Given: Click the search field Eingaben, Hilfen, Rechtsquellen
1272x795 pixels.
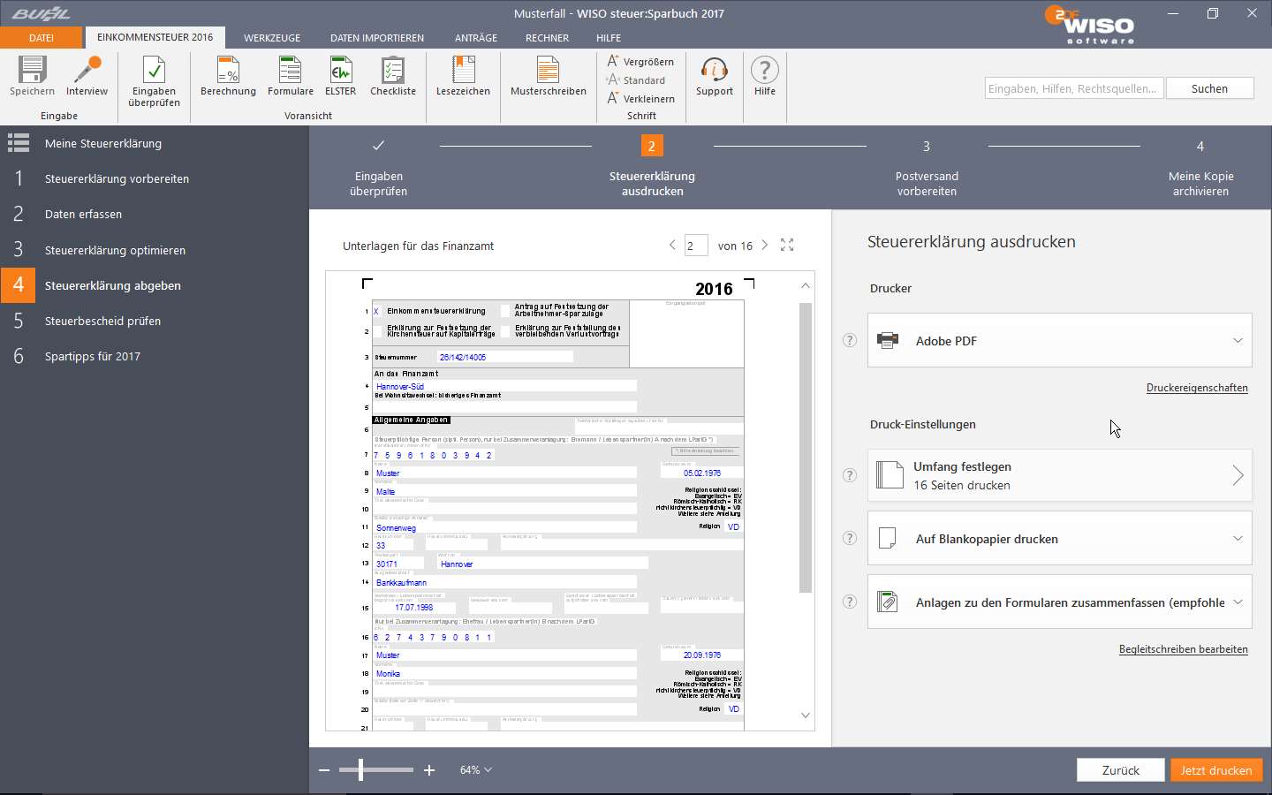Looking at the screenshot, I should (x=1074, y=88).
